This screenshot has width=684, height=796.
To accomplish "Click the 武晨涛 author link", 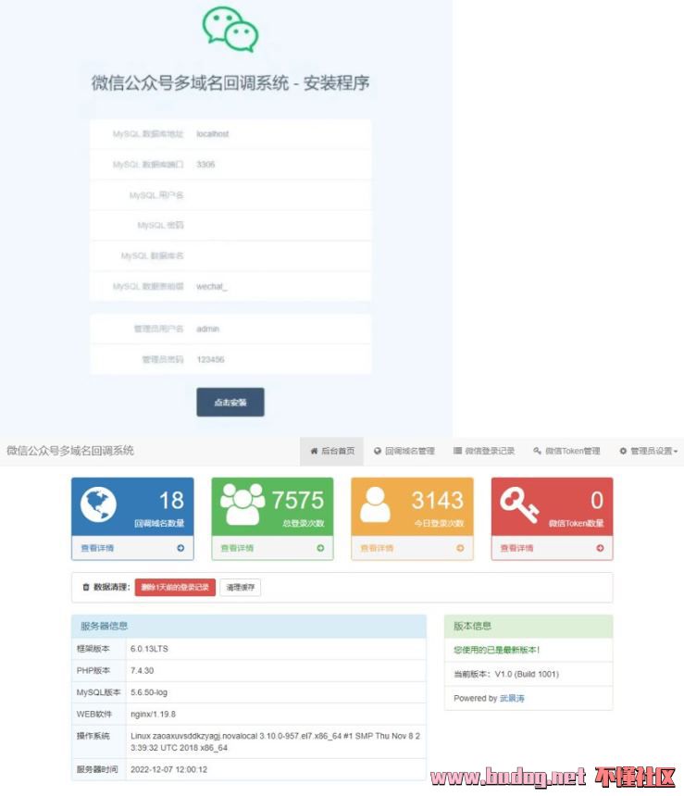I will (x=512, y=698).
